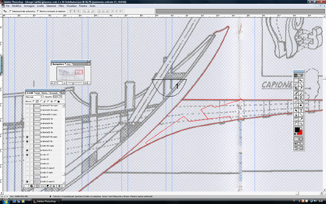
Task: Click the trash icon in Livelli panel
Action: click(59, 186)
